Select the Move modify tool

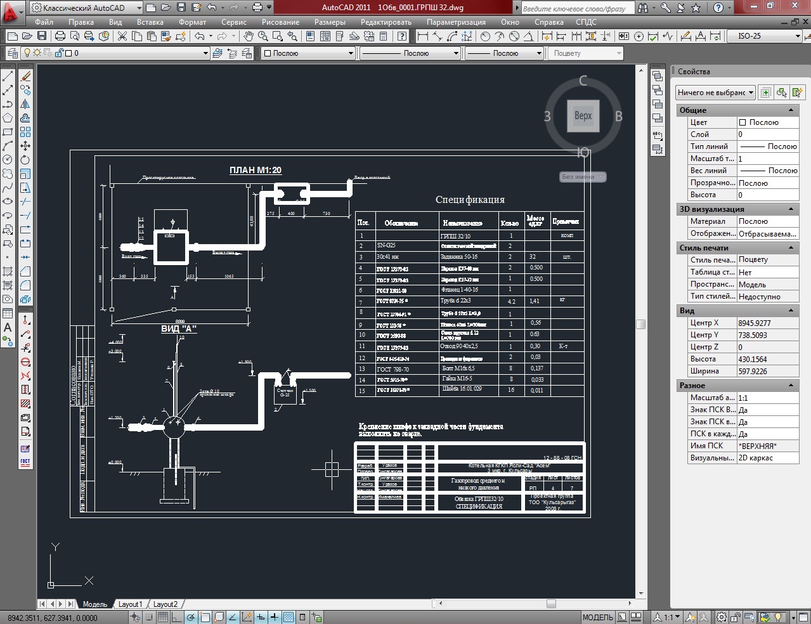click(25, 146)
